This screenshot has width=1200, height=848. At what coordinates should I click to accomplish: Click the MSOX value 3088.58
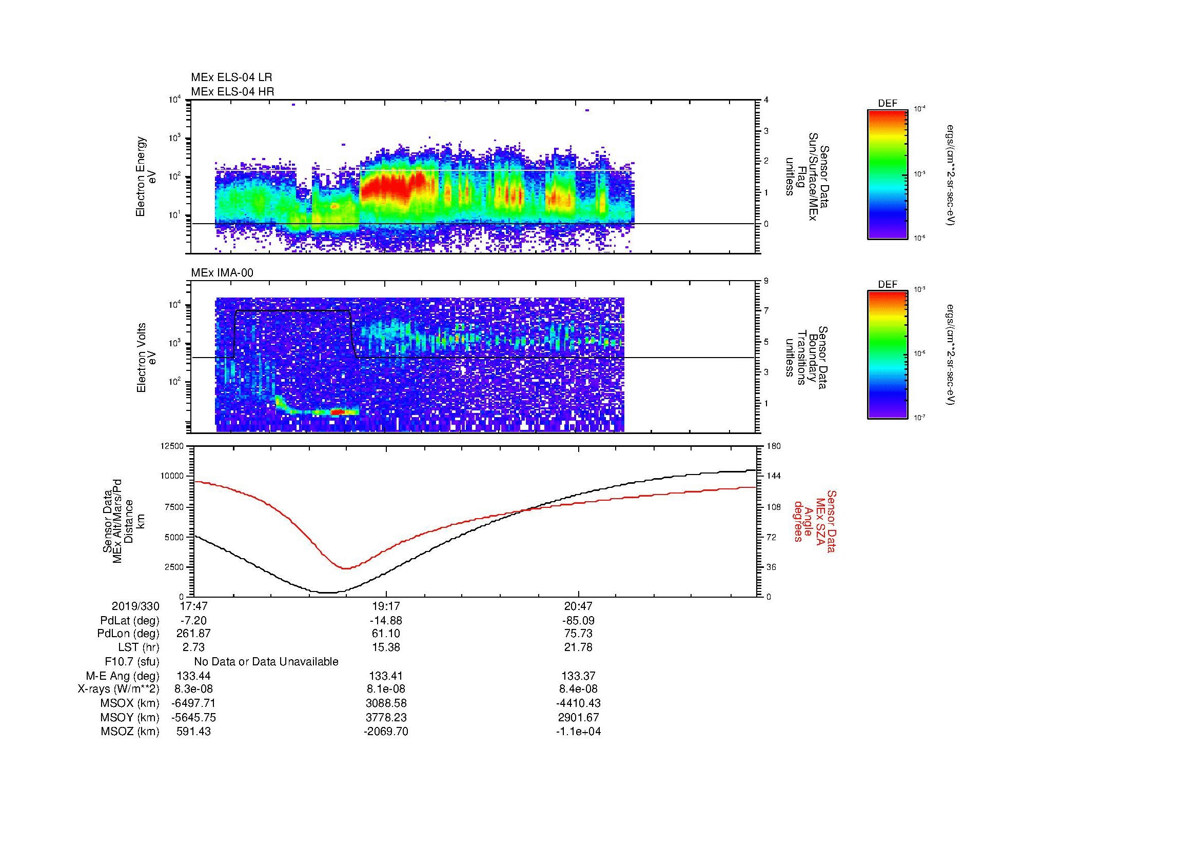386,703
